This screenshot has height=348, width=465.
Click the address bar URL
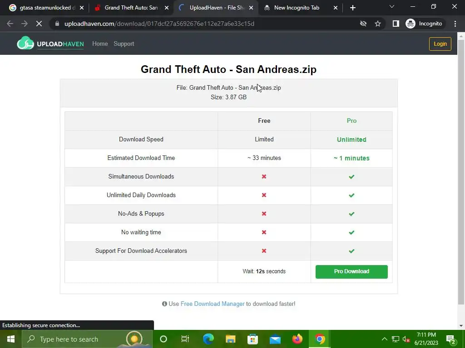[x=159, y=24]
